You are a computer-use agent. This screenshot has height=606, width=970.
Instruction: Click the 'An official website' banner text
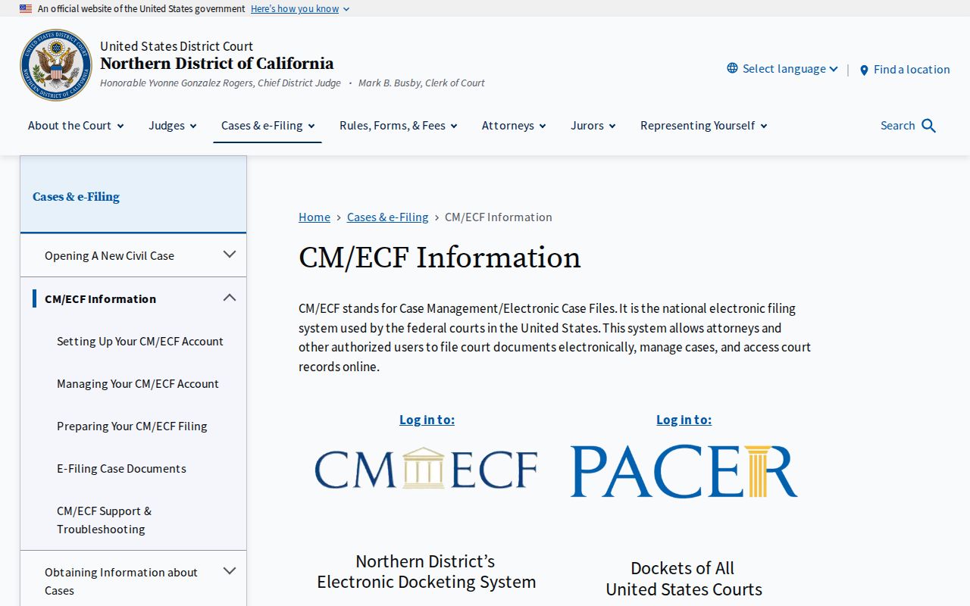[142, 9]
